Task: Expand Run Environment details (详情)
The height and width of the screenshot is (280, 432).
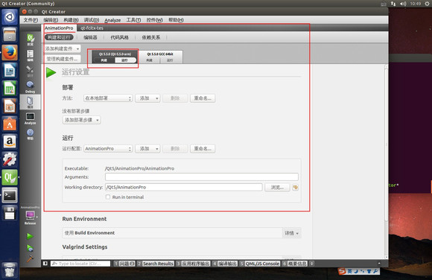Action: click(291, 233)
